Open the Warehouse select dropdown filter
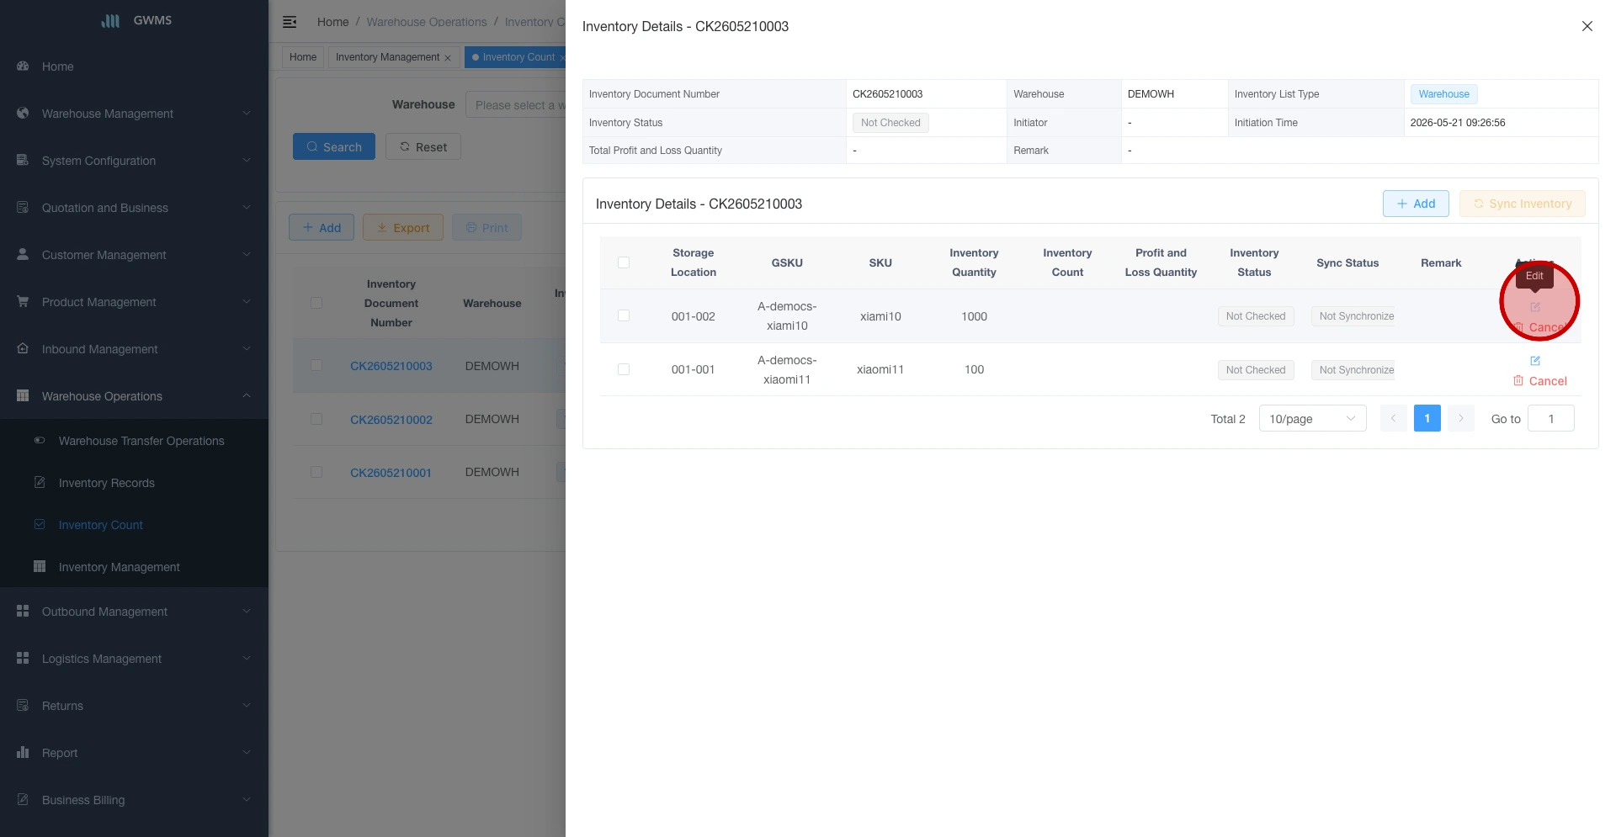The height and width of the screenshot is (837, 1616). pyautogui.click(x=516, y=105)
